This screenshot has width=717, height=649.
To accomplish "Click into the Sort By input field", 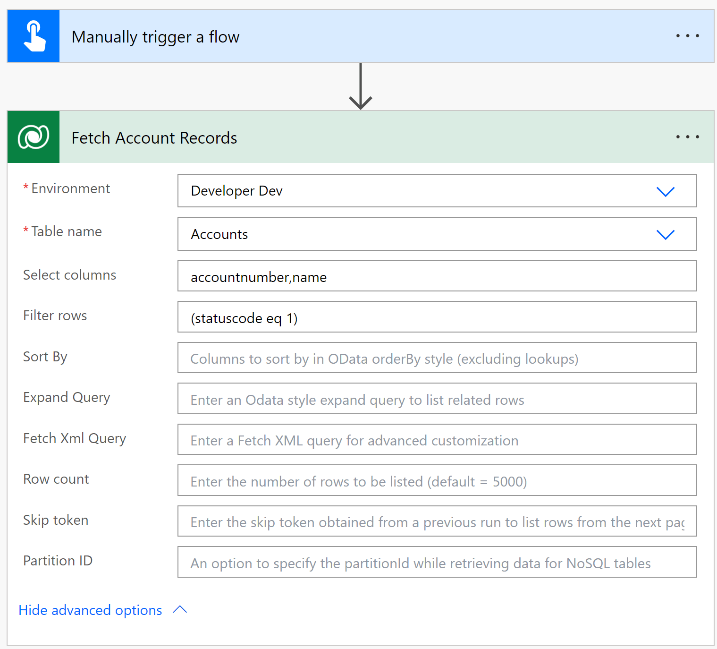I will pyautogui.click(x=437, y=358).
